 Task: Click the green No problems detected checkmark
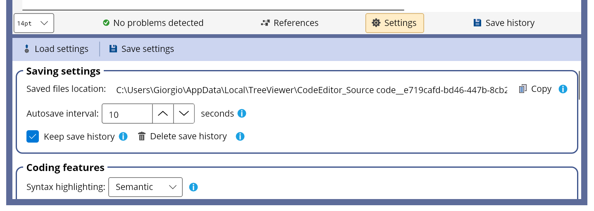point(106,23)
